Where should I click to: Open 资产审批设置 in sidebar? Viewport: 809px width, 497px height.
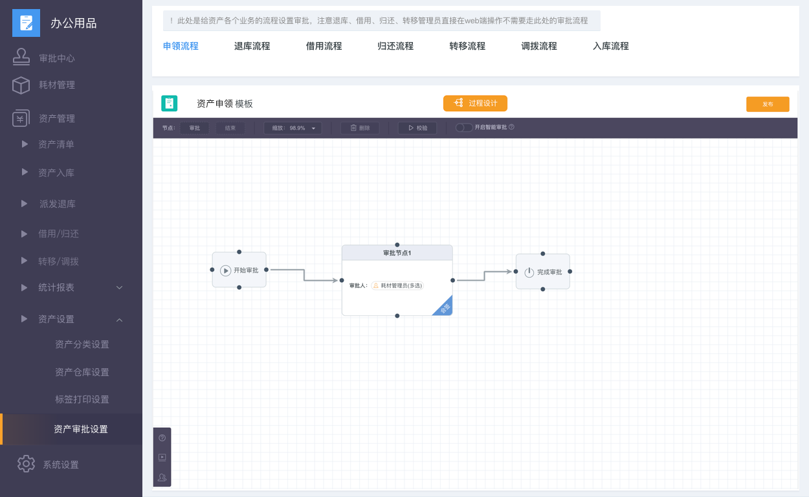(71, 429)
